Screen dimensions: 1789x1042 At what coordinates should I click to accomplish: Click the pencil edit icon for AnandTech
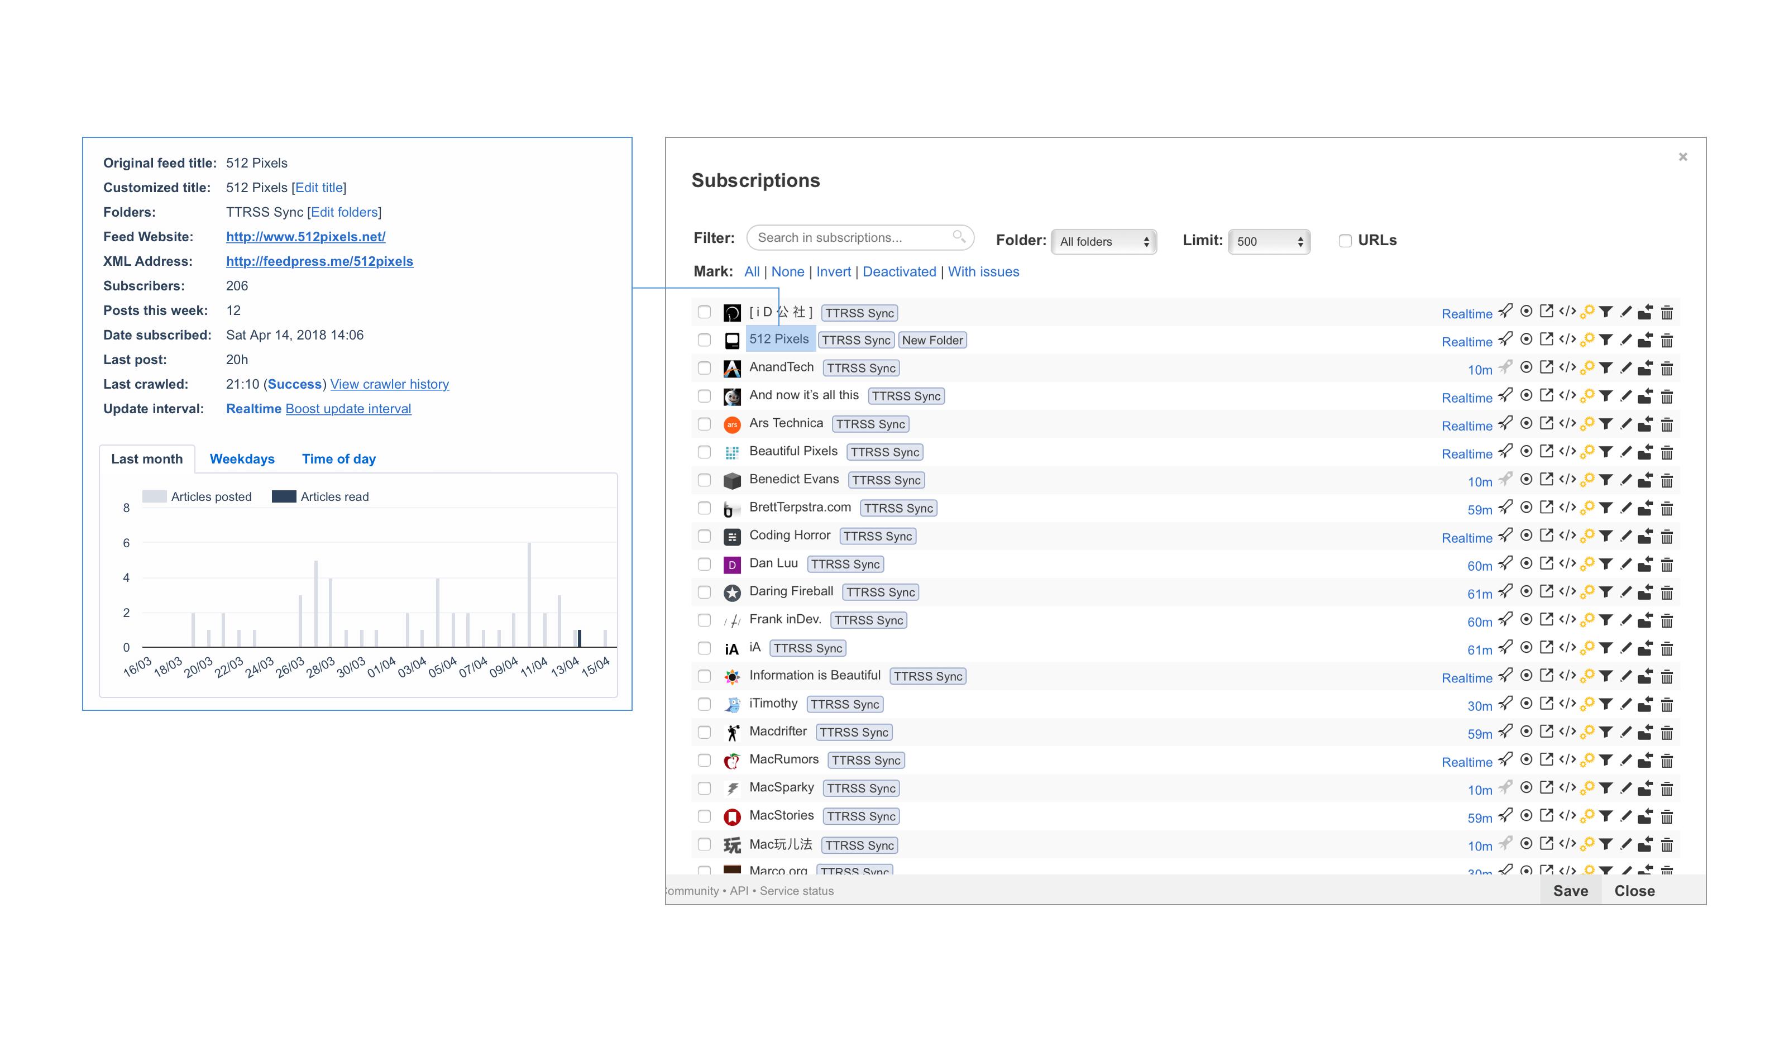click(x=1626, y=367)
